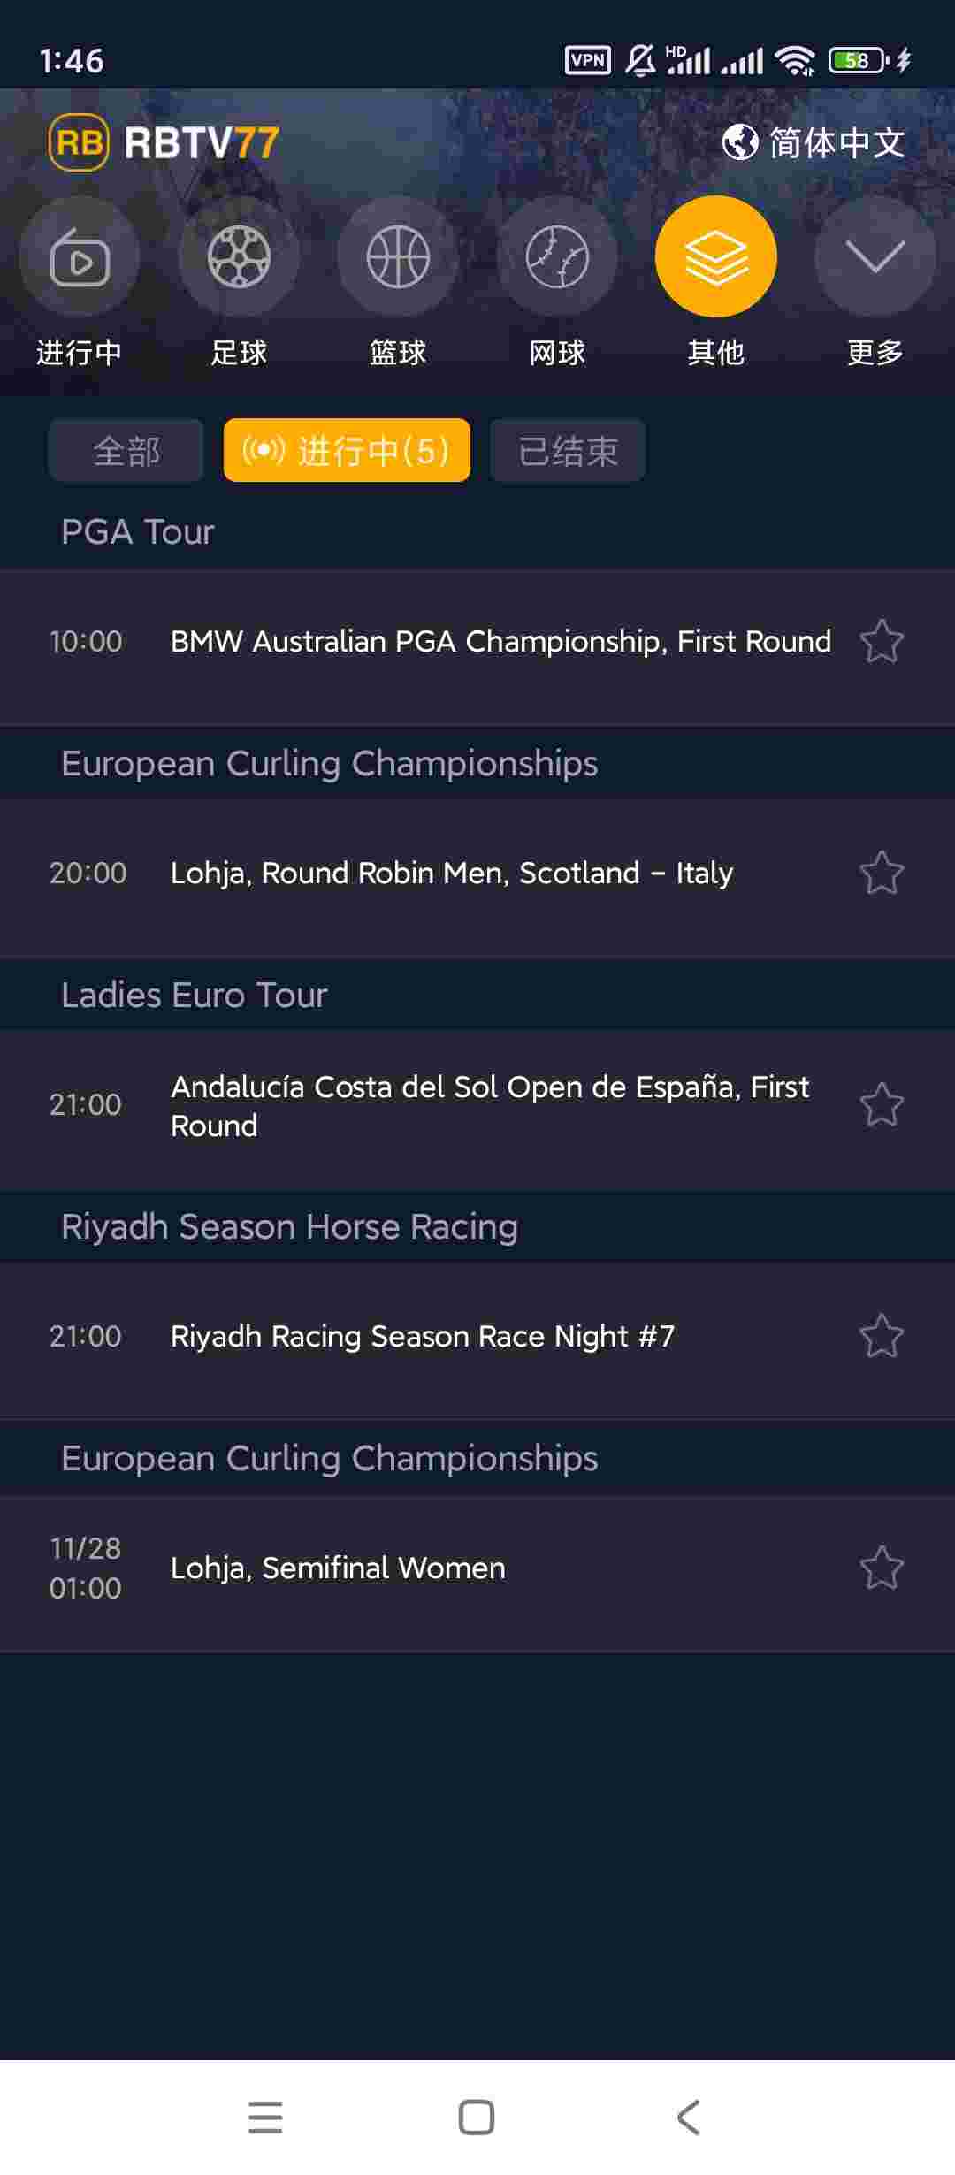Expand the 更多 categories chevron
The height and width of the screenshot is (2175, 955).
875,257
